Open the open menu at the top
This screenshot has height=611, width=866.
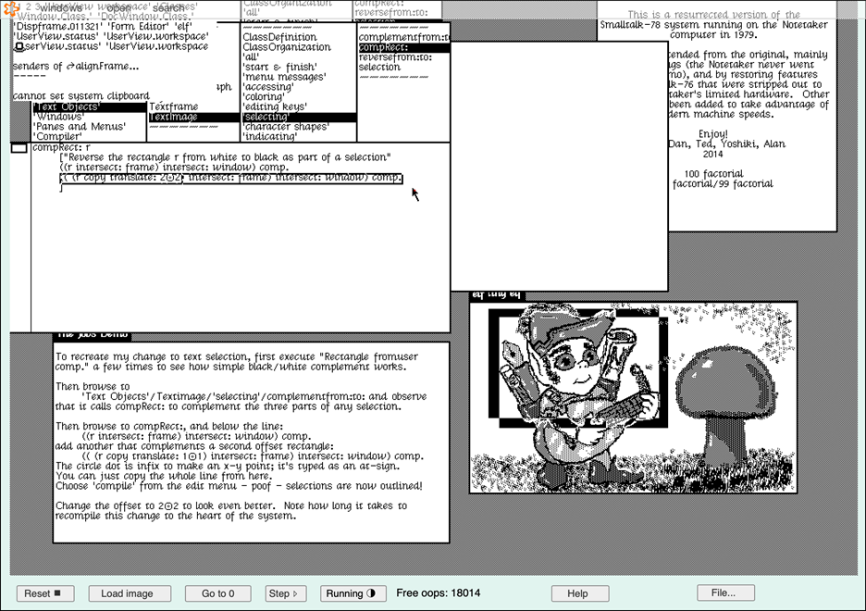119,7
